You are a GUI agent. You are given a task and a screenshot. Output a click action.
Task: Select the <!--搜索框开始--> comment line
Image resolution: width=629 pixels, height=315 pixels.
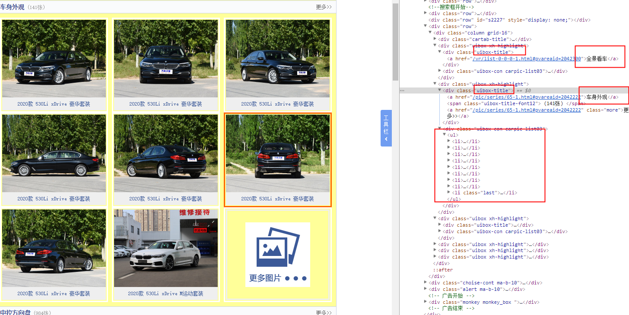coord(451,7)
